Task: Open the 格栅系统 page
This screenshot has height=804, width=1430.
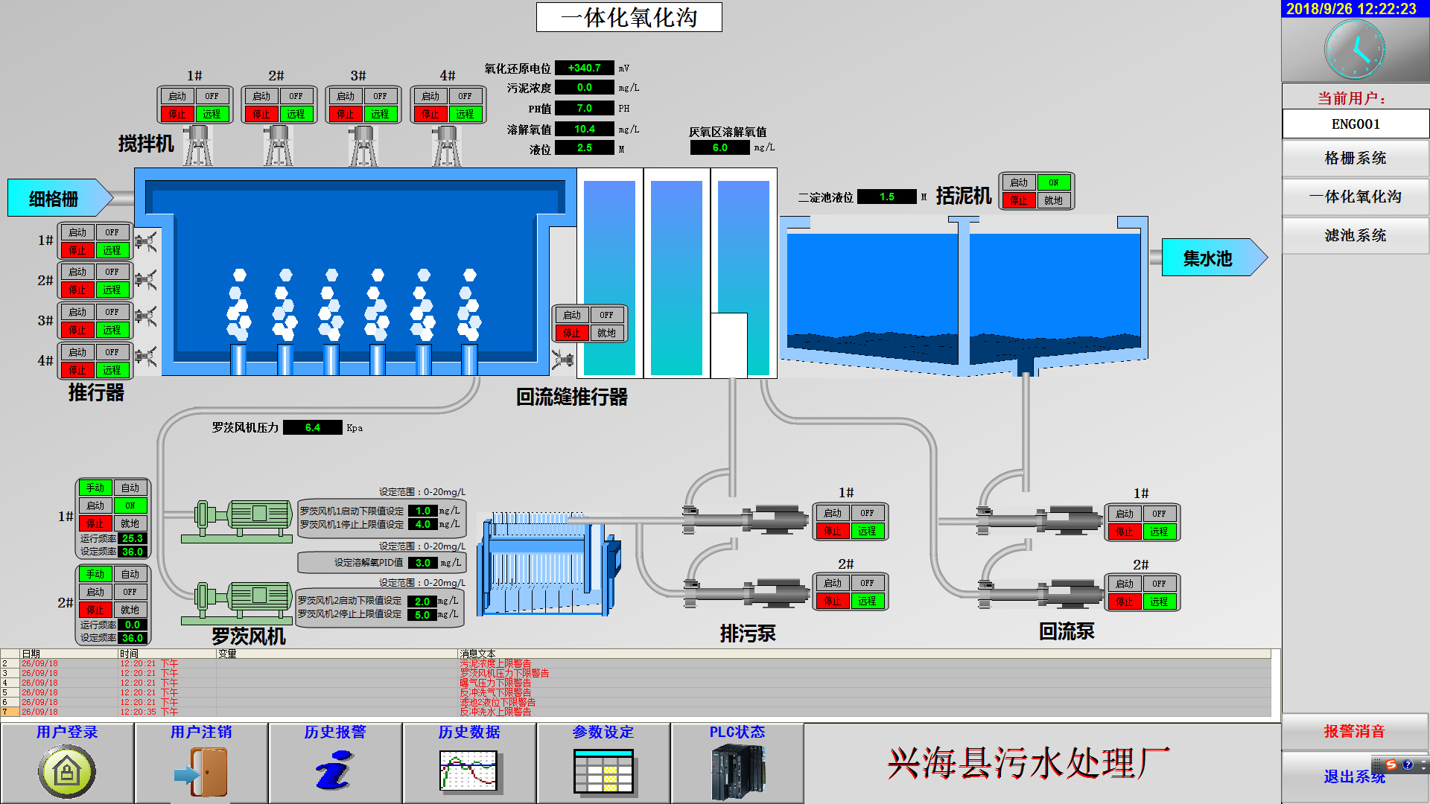Action: [x=1355, y=158]
